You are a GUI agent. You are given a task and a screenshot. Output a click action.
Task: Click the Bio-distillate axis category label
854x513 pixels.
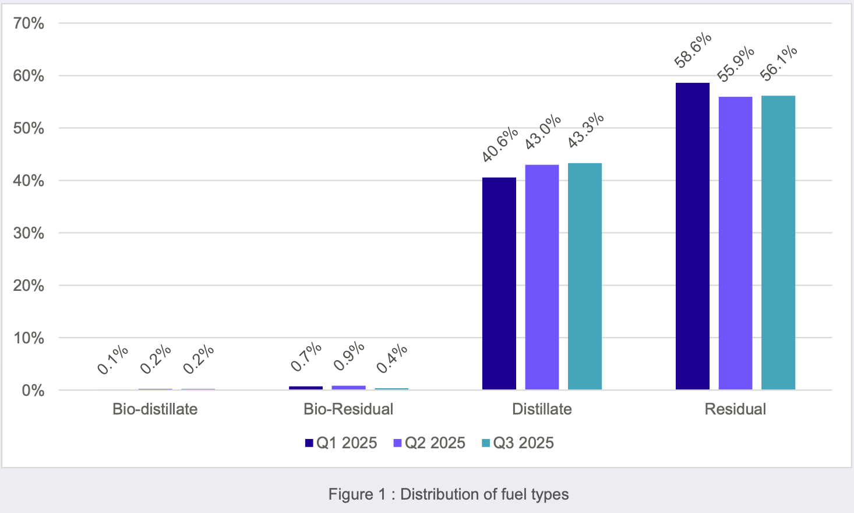(x=155, y=409)
